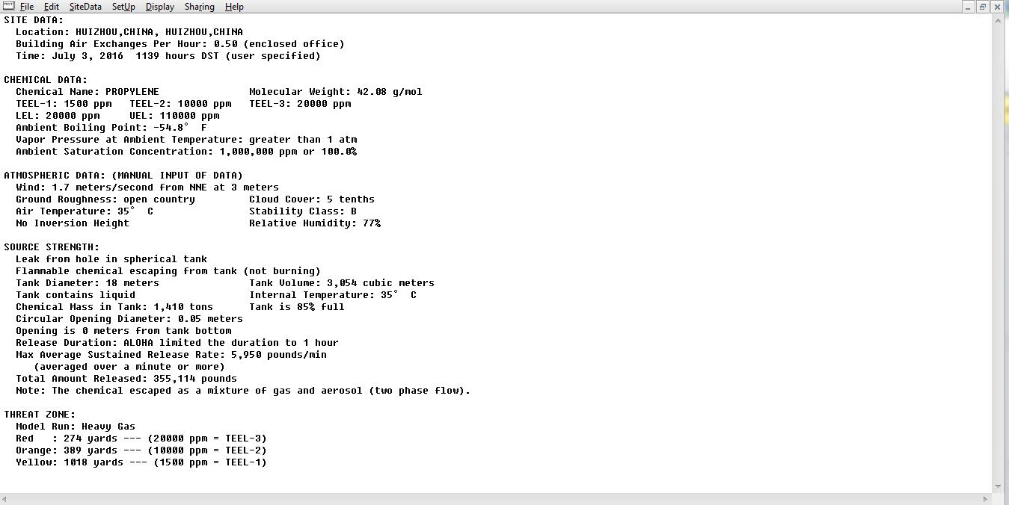Click the vertical scrollbar track
Viewport: 1009px width, 505px height.
pyautogui.click(x=998, y=253)
